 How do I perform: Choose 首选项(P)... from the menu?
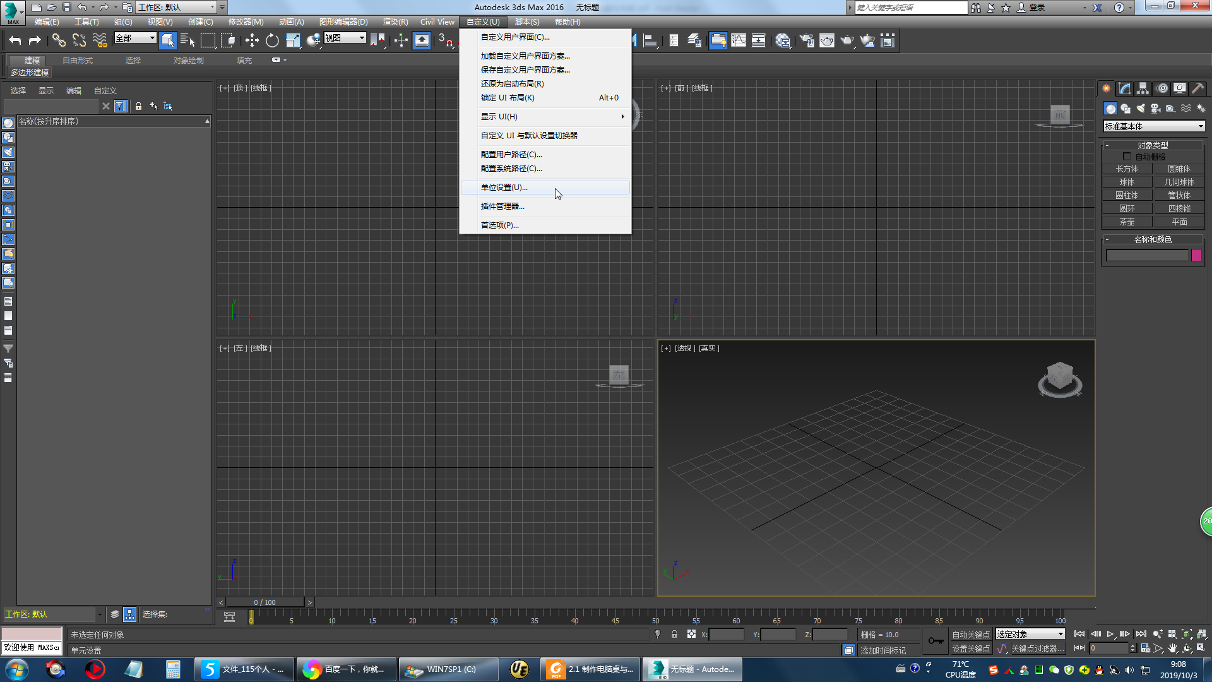pos(545,225)
